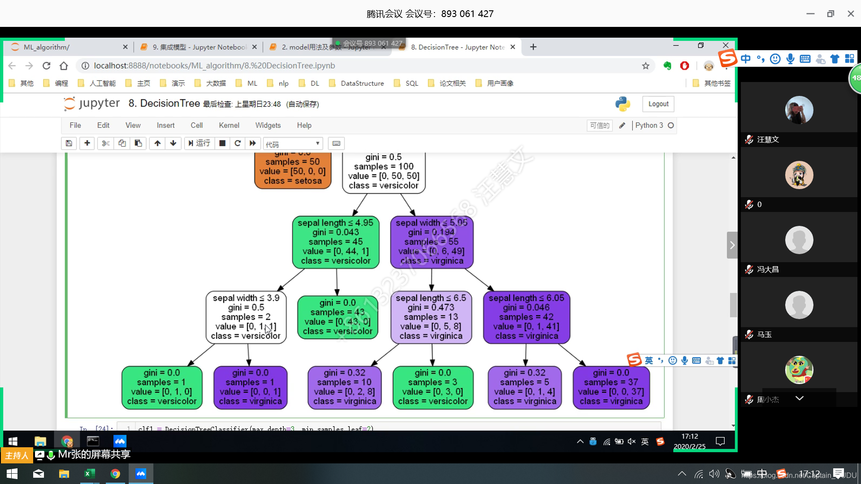Viewport: 861px width, 484px height.
Task: Run the current cell (运行)
Action: pyautogui.click(x=199, y=143)
